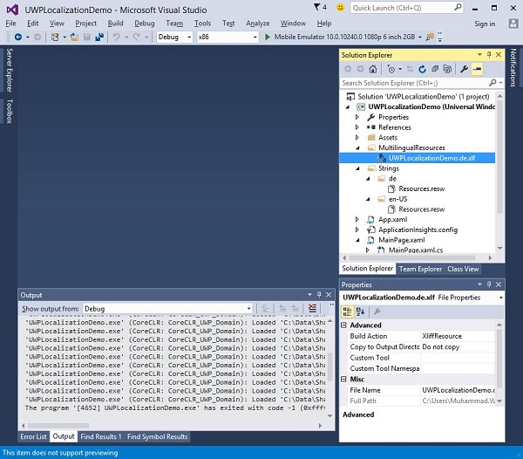Start debugging with green play arrow
Screen dimensions: 523x459
click(268, 37)
